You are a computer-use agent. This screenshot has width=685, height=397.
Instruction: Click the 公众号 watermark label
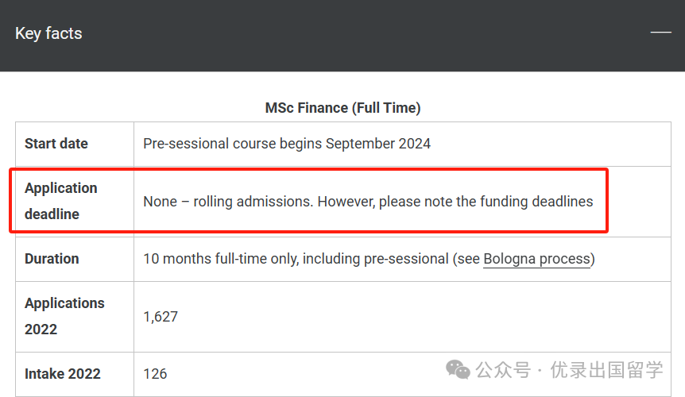click(503, 370)
